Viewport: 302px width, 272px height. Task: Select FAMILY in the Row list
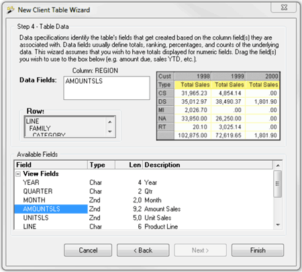(40, 129)
